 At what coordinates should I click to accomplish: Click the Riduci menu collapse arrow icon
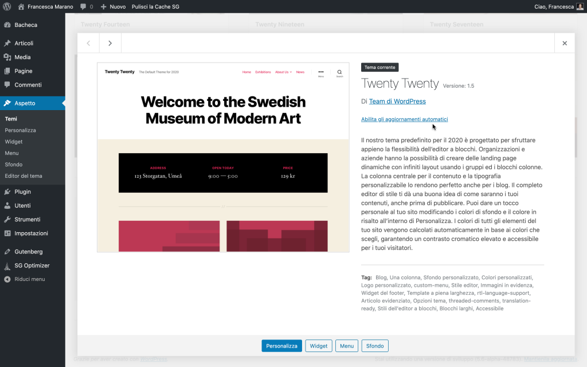(x=7, y=279)
